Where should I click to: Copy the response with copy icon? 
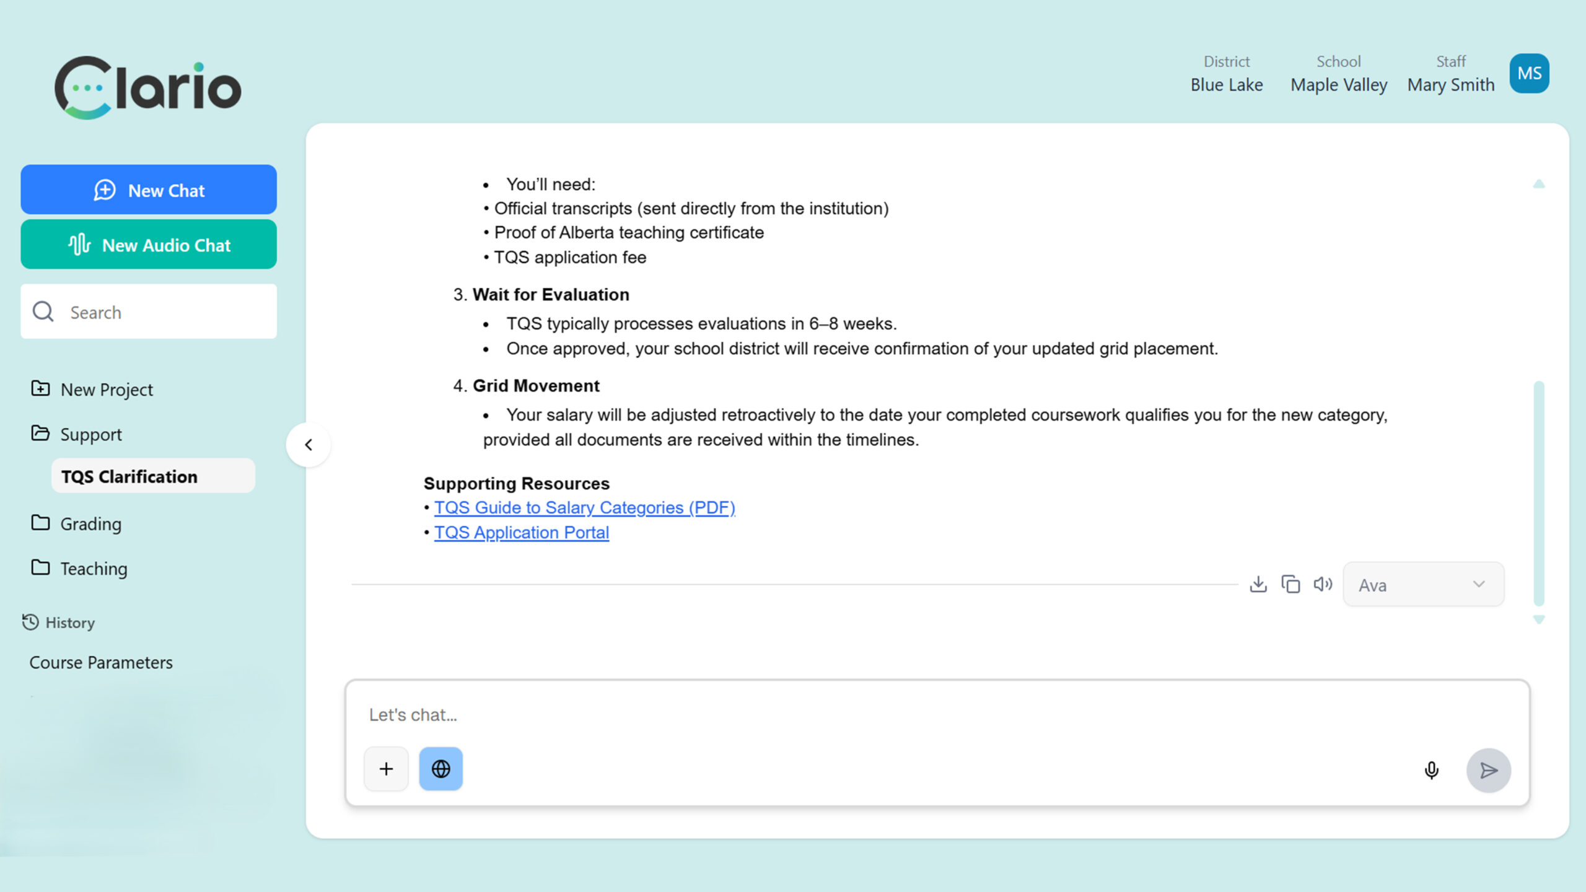pos(1290,584)
